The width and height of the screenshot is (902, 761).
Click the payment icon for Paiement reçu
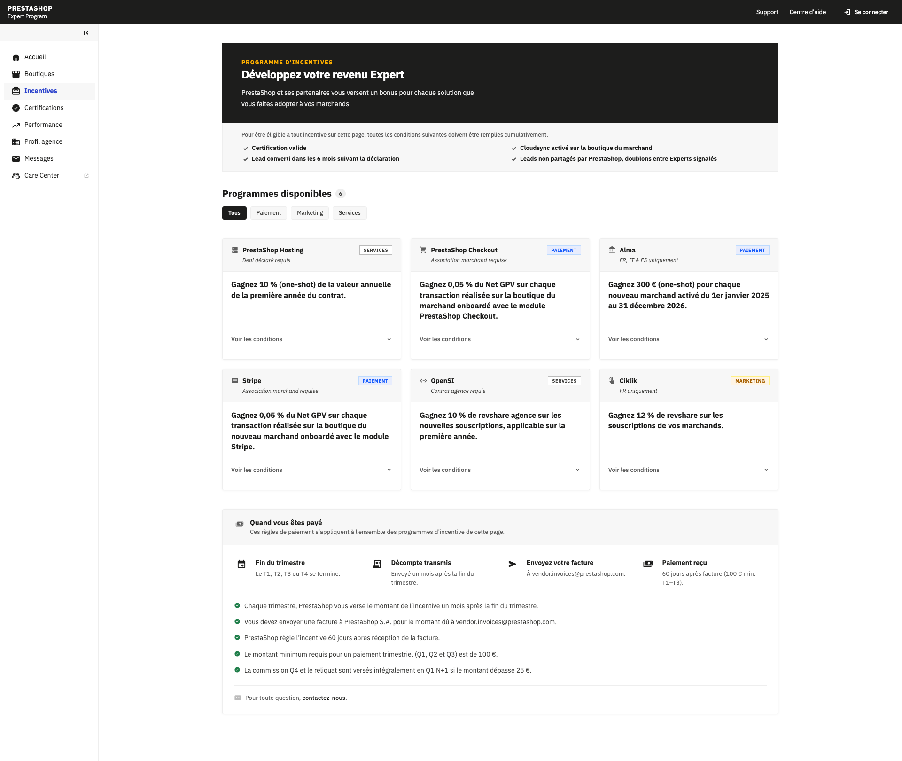tap(648, 564)
